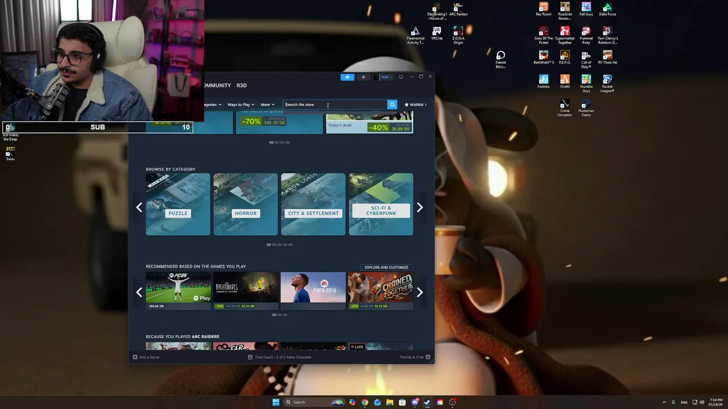Open FiveM desktop shortcut
The image size is (728, 409).
pos(565,82)
